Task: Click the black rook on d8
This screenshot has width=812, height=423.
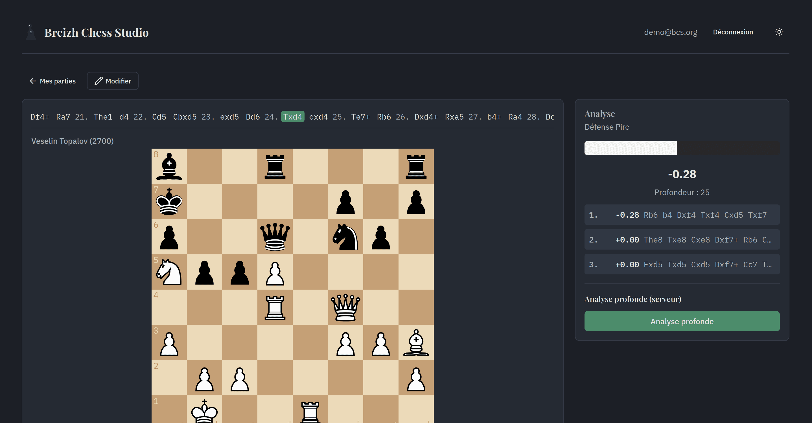Action: point(275,166)
